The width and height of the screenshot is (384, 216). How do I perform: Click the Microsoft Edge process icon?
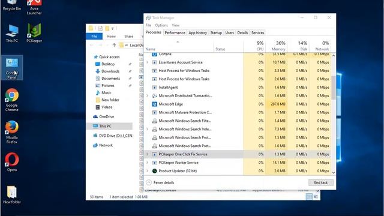point(154,104)
